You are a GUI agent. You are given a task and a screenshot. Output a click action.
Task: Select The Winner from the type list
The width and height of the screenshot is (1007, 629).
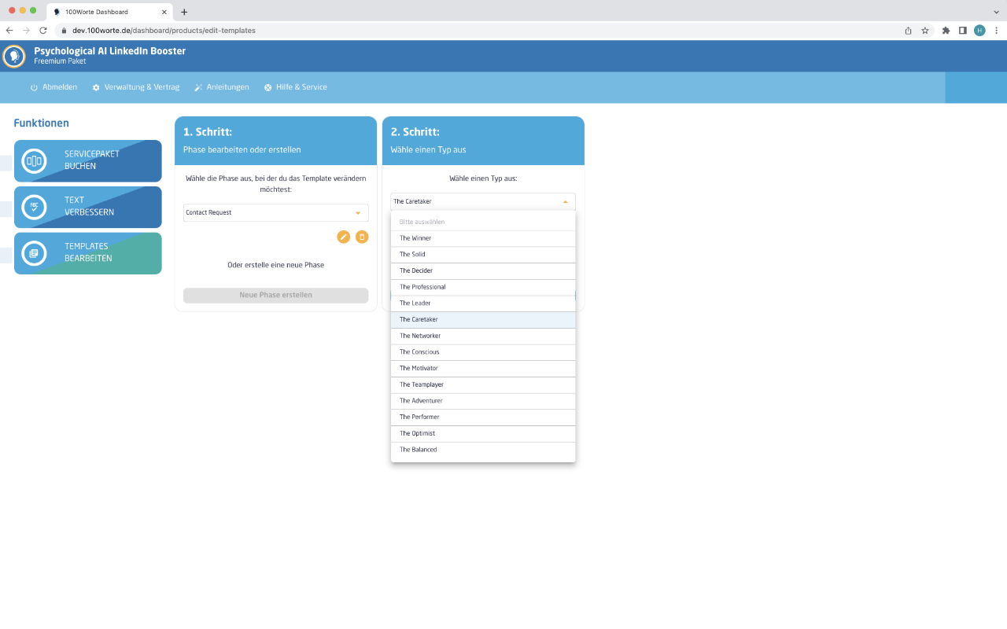(483, 238)
